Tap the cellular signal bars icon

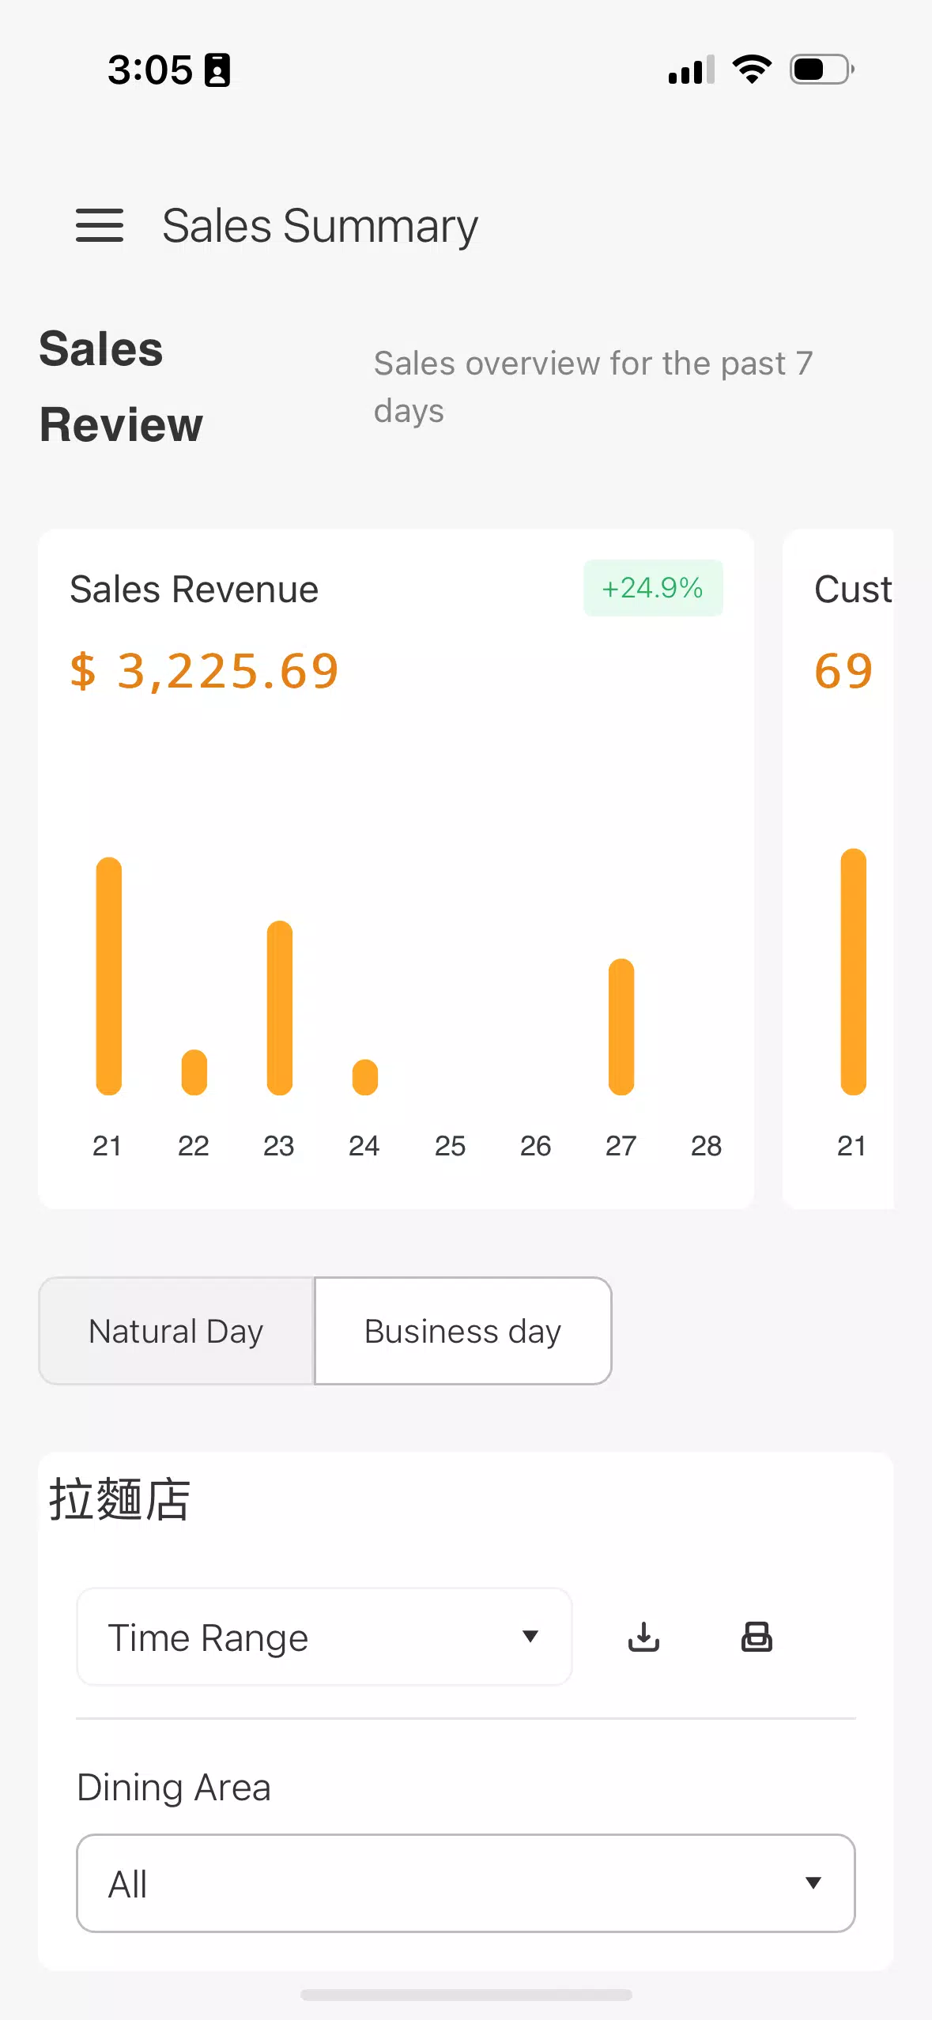[691, 70]
